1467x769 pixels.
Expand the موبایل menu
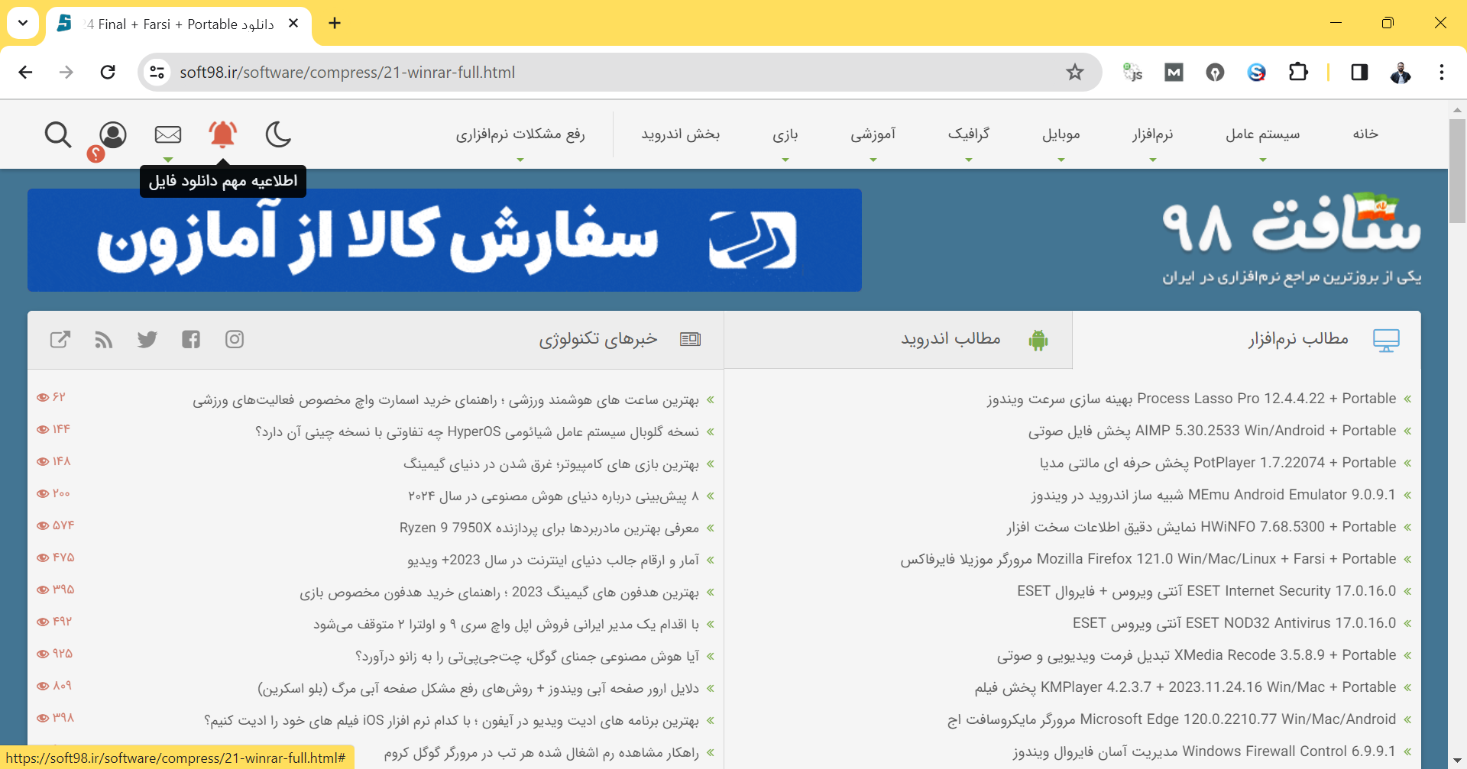(1061, 135)
